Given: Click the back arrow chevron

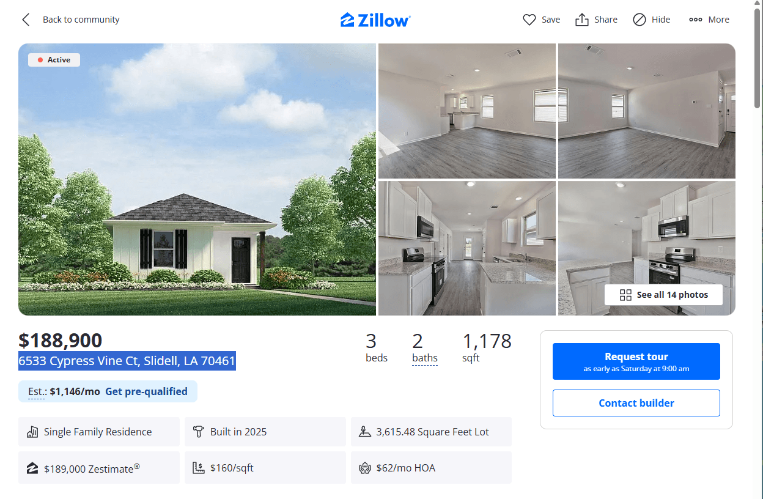Looking at the screenshot, I should point(26,20).
